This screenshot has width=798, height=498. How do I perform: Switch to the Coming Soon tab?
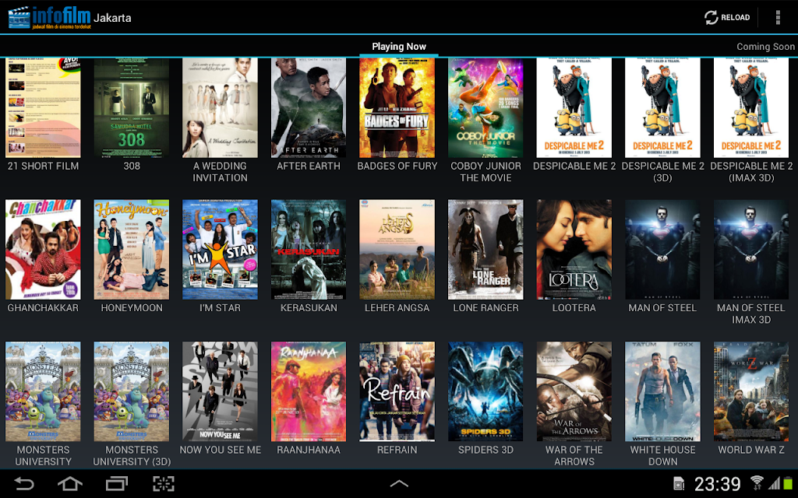point(765,46)
